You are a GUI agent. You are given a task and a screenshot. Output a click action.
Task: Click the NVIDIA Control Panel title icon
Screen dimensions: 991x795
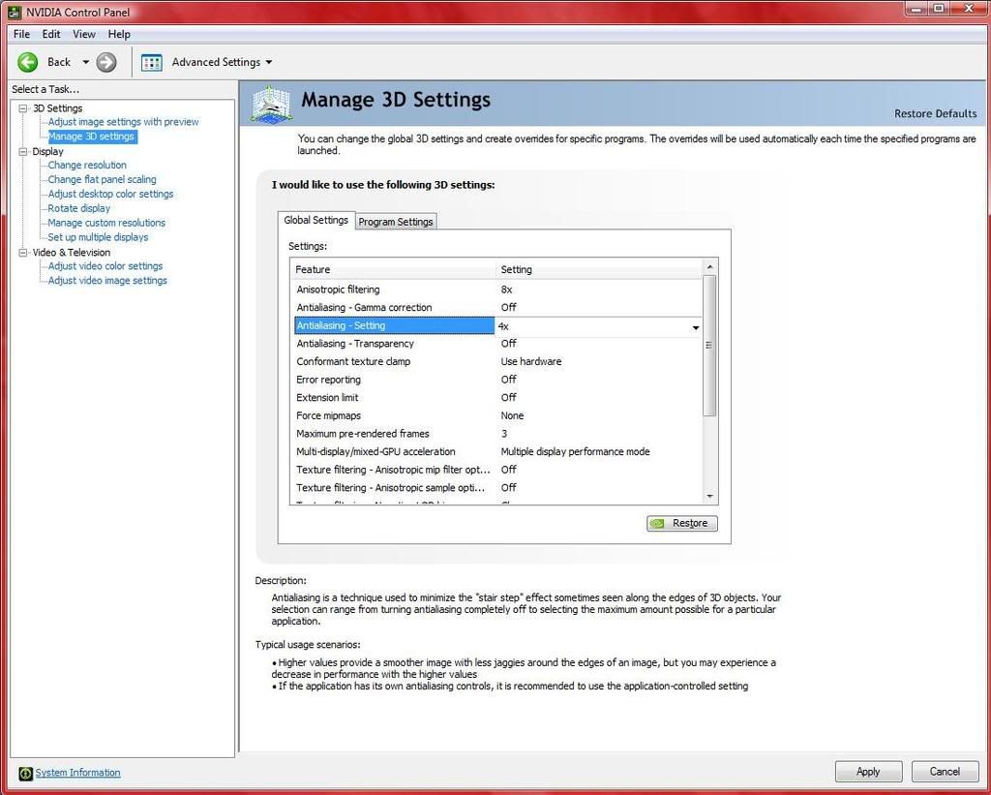coord(14,12)
